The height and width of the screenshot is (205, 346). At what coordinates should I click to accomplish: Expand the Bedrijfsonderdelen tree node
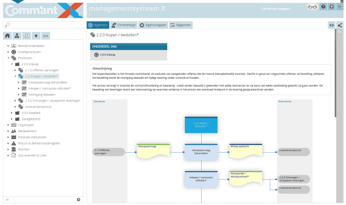coord(8,46)
